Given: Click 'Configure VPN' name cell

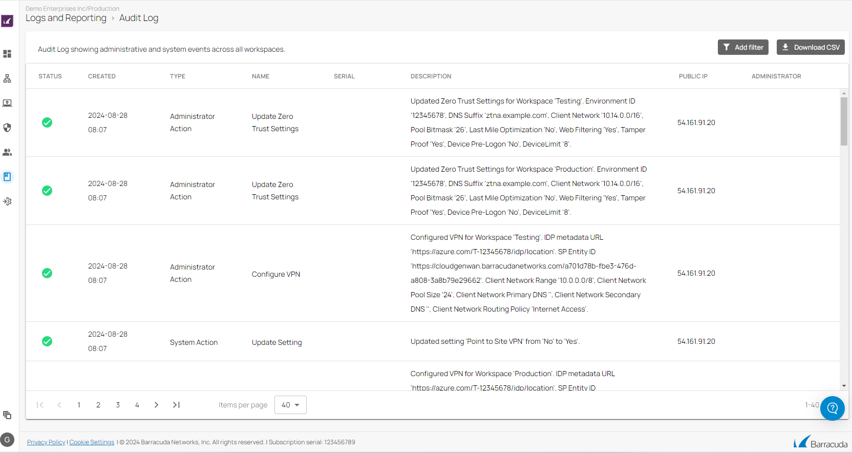Looking at the screenshot, I should pos(276,274).
